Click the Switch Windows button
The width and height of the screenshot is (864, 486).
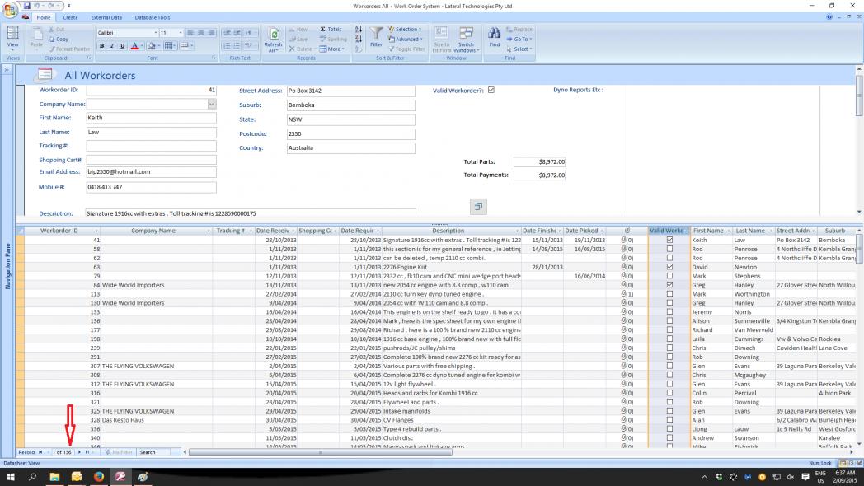[466, 39]
